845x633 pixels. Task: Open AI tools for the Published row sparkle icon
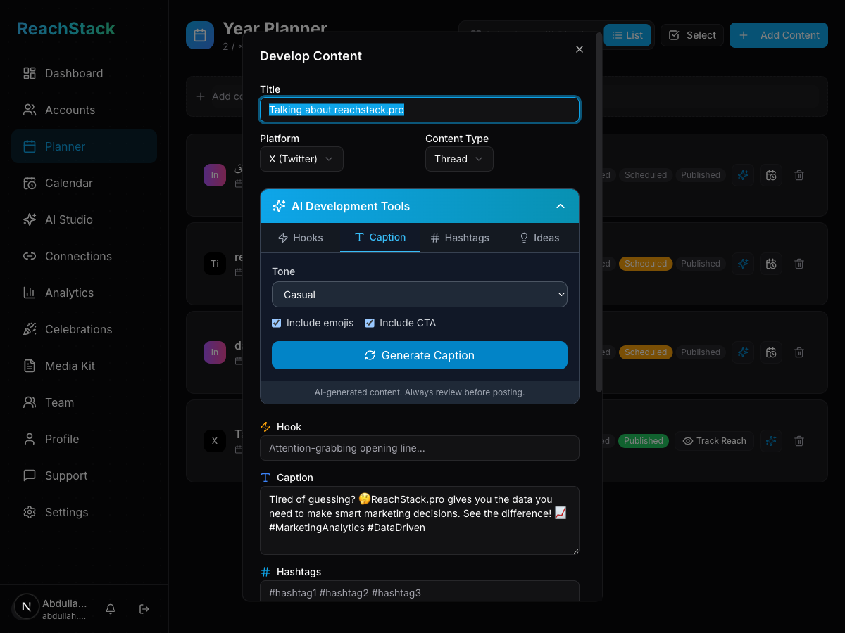[770, 441]
